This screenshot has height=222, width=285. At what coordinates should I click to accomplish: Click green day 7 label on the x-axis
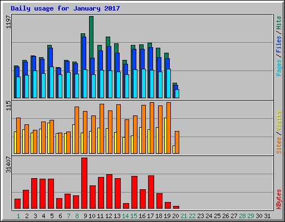pyautogui.click(x=68, y=216)
